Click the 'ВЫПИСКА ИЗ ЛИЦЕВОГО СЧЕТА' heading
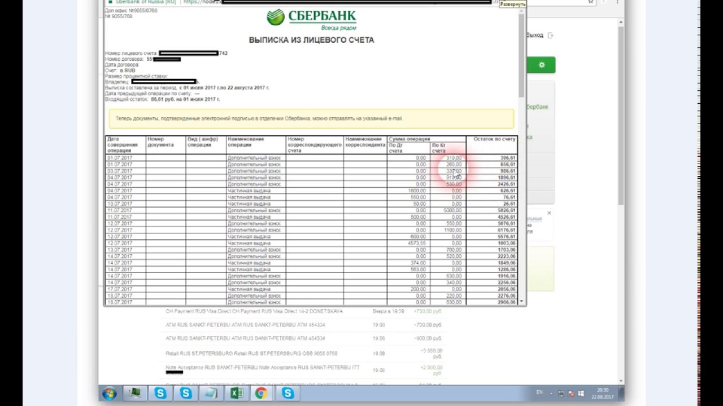Viewport: 723px width, 406px height. (311, 40)
